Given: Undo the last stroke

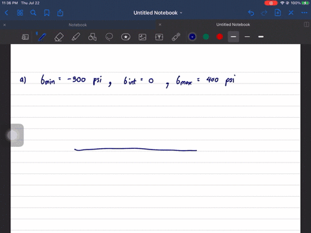Looking at the screenshot, I should pyautogui.click(x=251, y=13).
